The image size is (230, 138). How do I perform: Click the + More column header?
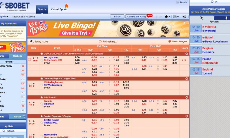pos(184,48)
